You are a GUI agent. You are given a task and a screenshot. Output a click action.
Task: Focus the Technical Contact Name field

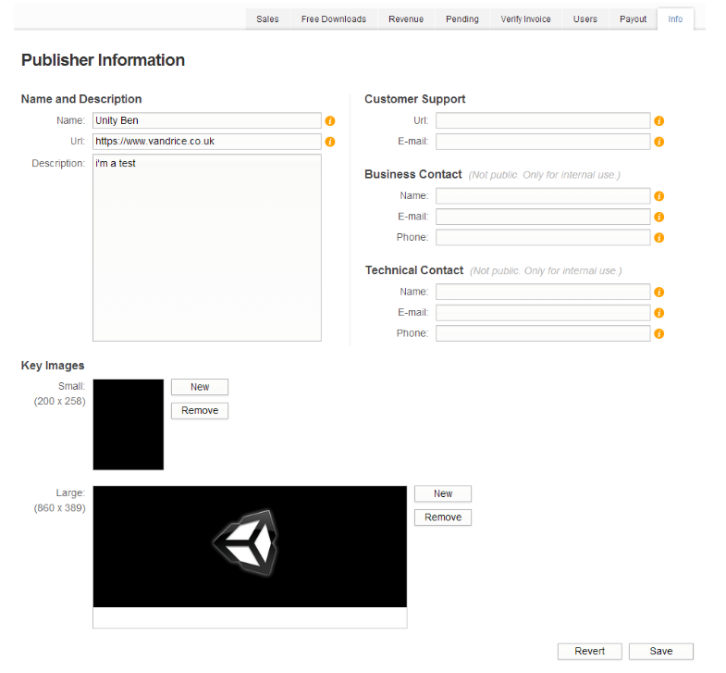[x=543, y=292]
